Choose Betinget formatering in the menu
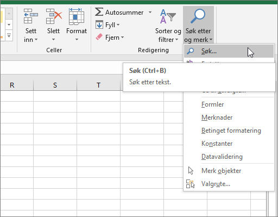This screenshot has height=217, width=278. 229,131
